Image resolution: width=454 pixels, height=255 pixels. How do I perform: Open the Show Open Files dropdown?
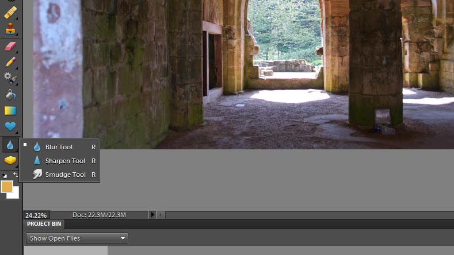(77, 238)
